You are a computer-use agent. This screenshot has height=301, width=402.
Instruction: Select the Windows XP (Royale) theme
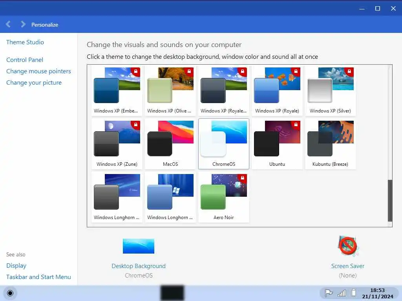[277, 91]
